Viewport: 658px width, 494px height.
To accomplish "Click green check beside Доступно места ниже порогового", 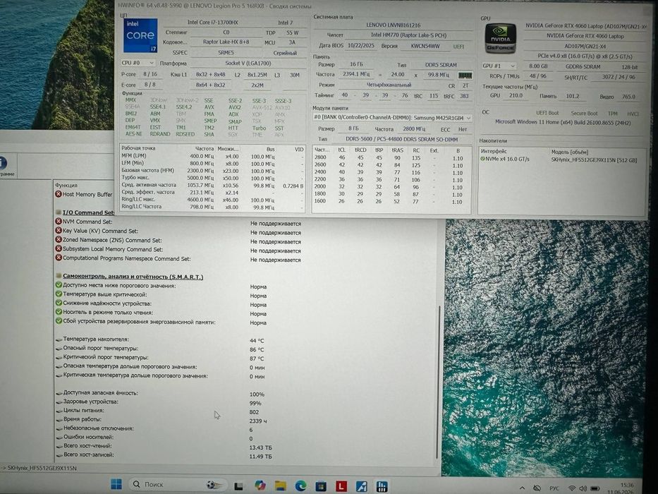I will click(59, 285).
